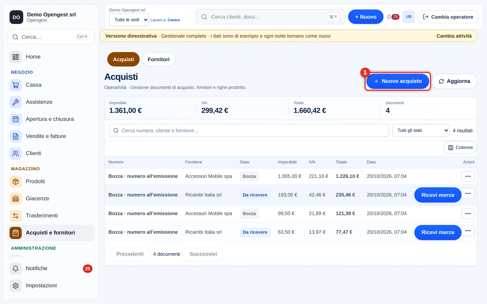Click the Cassa shopping cart icon
The height and width of the screenshot is (304, 487).
pyautogui.click(x=16, y=85)
